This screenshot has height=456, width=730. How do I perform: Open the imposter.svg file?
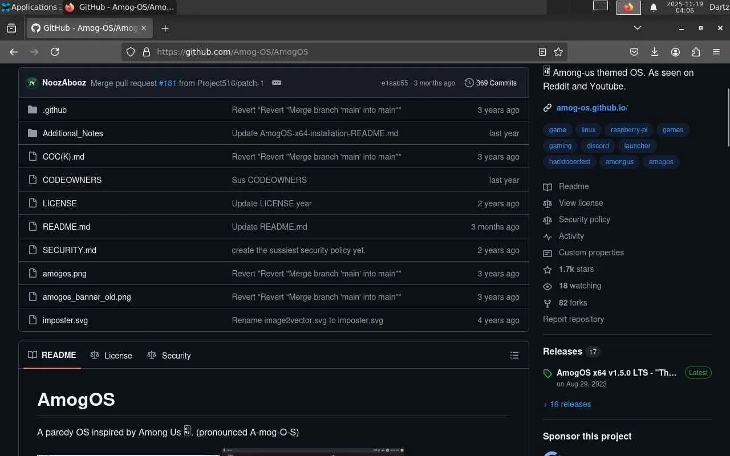(x=65, y=320)
